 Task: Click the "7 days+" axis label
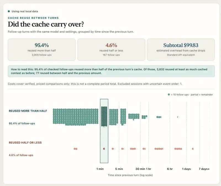(204, 169)
